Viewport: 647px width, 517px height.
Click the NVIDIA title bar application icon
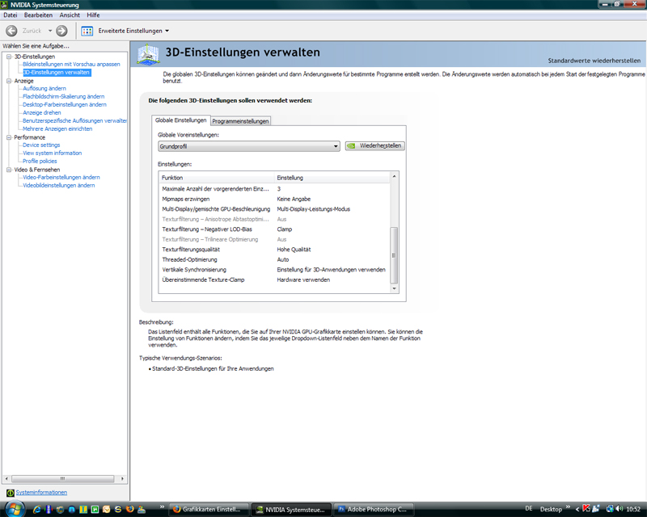tap(4, 5)
